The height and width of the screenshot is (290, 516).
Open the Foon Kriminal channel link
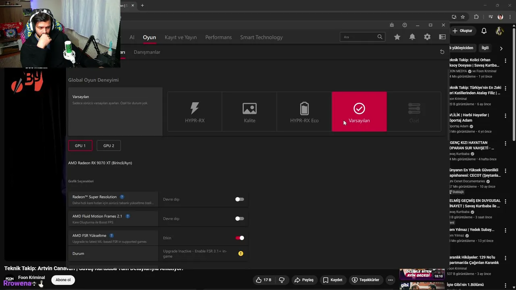tap(31, 278)
